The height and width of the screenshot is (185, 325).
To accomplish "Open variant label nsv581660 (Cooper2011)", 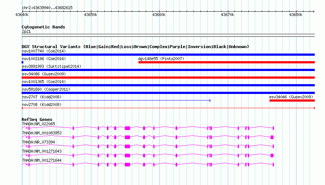I will click(x=46, y=89).
